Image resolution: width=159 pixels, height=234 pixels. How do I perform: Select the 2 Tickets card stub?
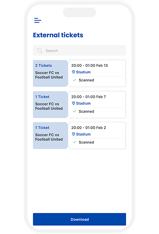[x=51, y=73]
